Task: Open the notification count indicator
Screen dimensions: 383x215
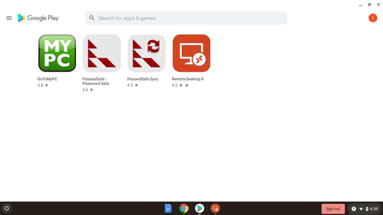Action: [354, 209]
